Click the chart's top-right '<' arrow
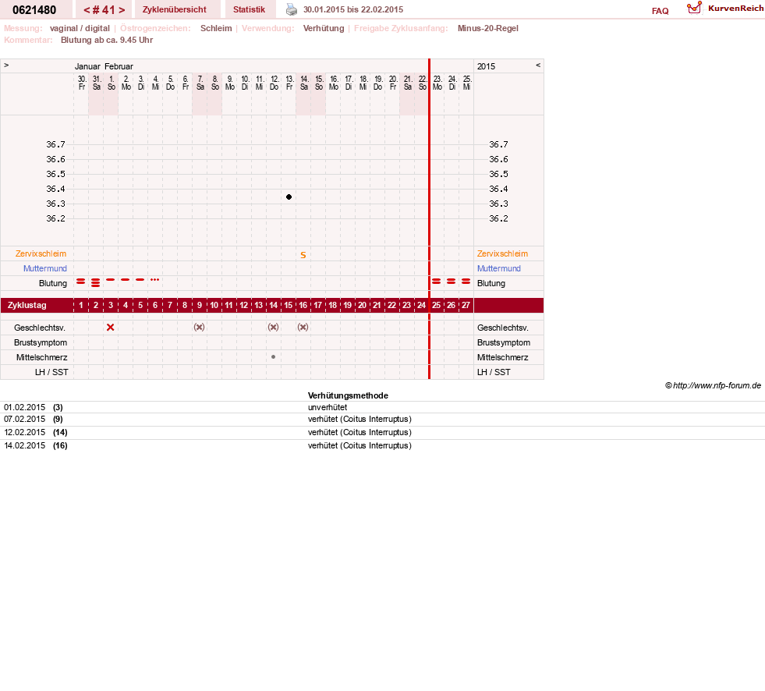The image size is (765, 691). [x=538, y=65]
